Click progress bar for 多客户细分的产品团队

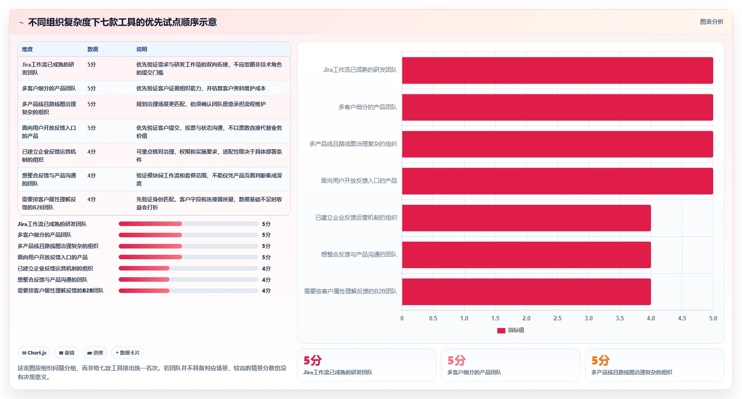point(188,235)
